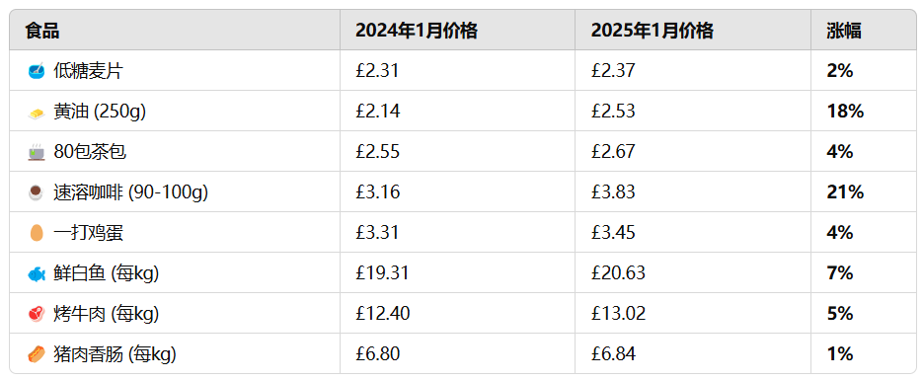
Task: Click the blue fish icon beside 鲜白鱼
Action: pyautogui.click(x=37, y=273)
